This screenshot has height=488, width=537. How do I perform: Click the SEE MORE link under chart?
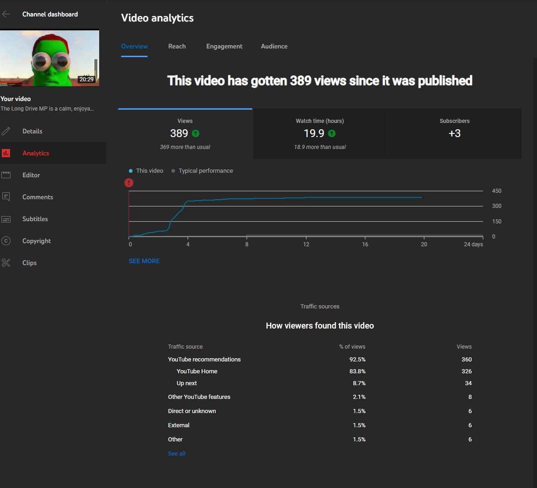(144, 261)
